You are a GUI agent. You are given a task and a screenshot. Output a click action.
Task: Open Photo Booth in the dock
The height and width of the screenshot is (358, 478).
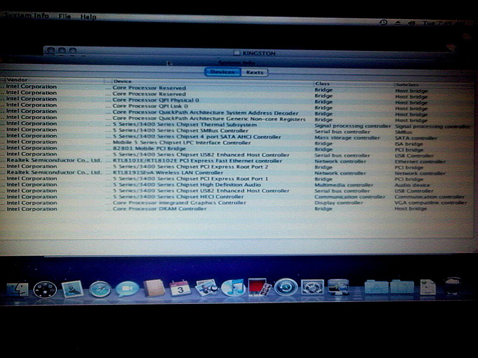coord(260,287)
